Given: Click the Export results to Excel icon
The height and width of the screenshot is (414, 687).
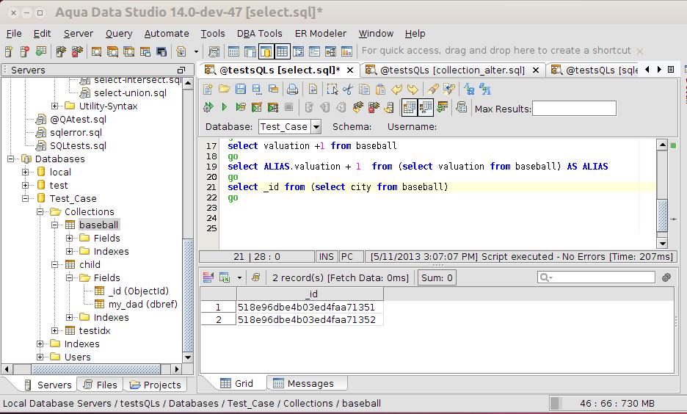Looking at the screenshot, I should (225, 277).
